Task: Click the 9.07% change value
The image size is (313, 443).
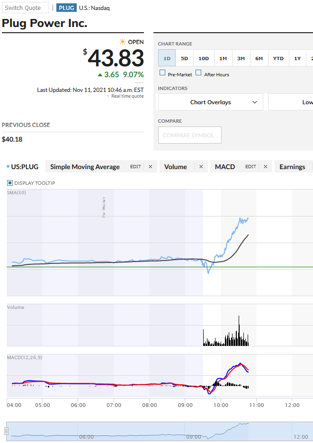Action: pyautogui.click(x=133, y=74)
